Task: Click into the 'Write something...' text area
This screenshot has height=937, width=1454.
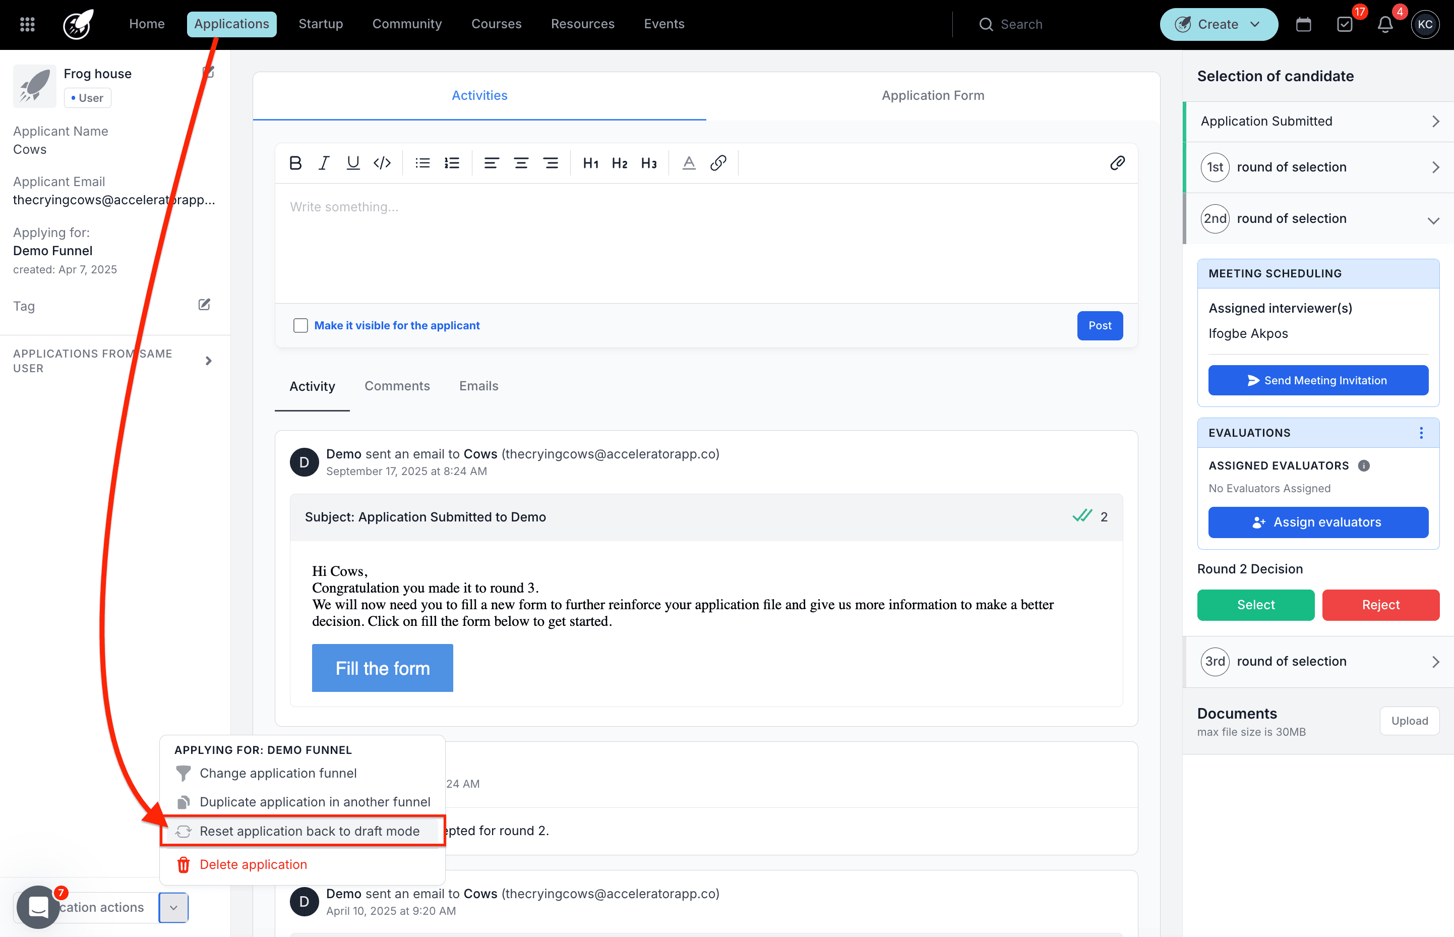Action: tap(705, 244)
